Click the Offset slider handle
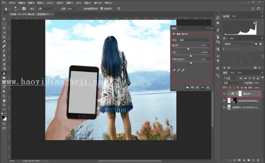This screenshot has width=265, height=163. pyautogui.click(x=191, y=56)
